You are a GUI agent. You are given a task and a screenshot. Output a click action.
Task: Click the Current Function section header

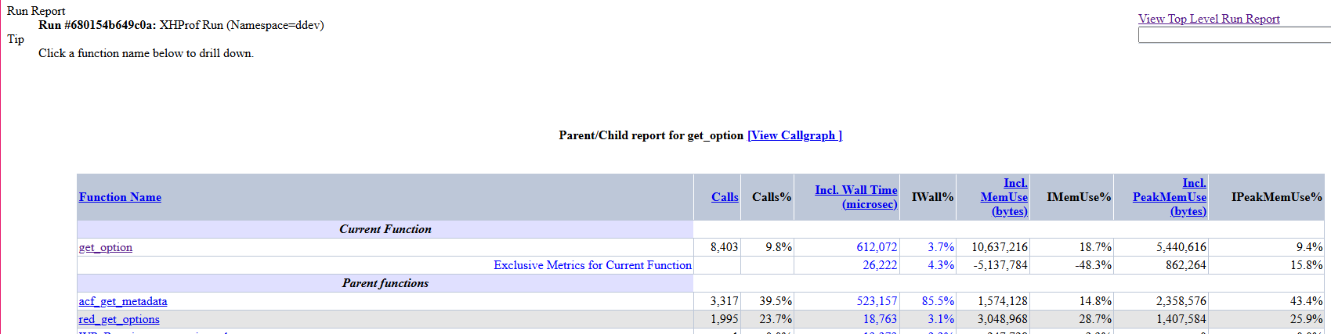(x=385, y=229)
